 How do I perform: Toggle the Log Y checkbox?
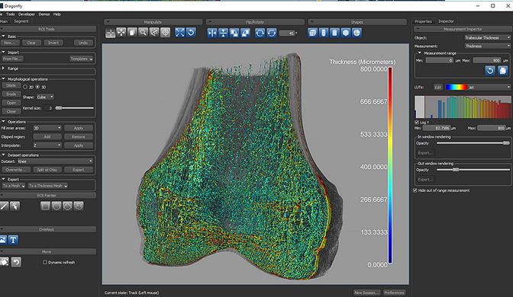417,123
